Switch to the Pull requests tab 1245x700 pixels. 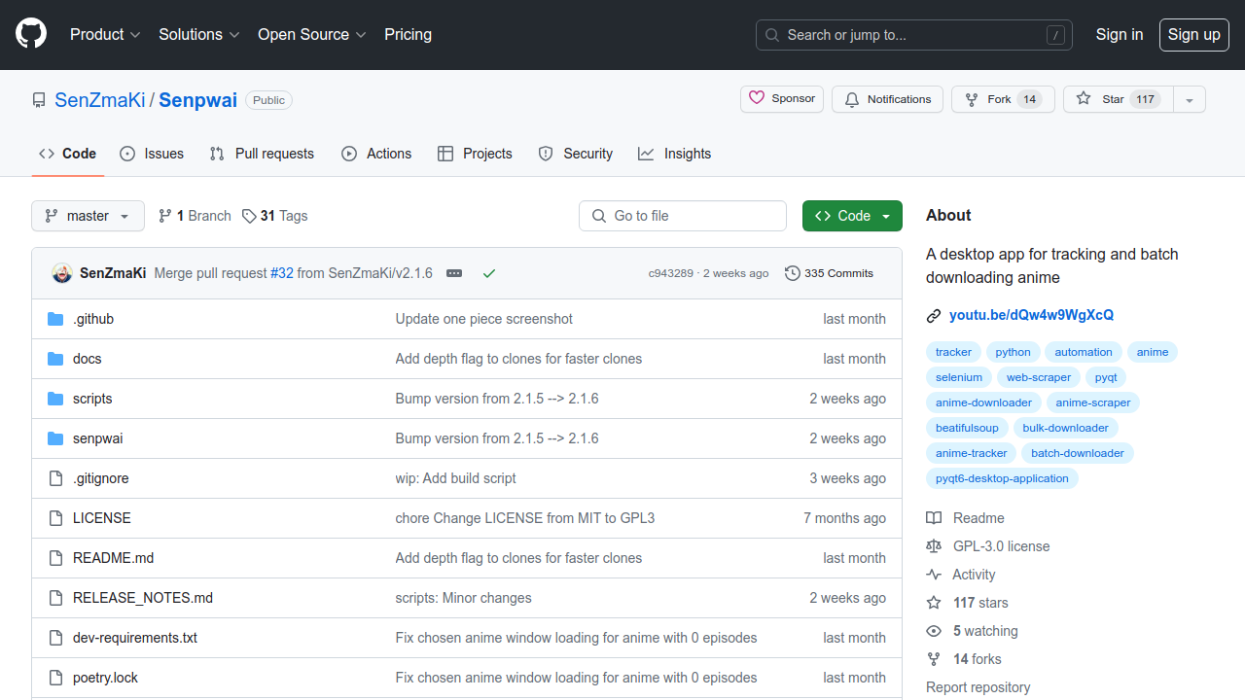[x=262, y=154]
